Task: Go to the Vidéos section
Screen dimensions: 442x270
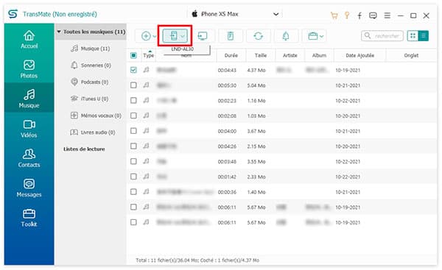Action: (29, 129)
